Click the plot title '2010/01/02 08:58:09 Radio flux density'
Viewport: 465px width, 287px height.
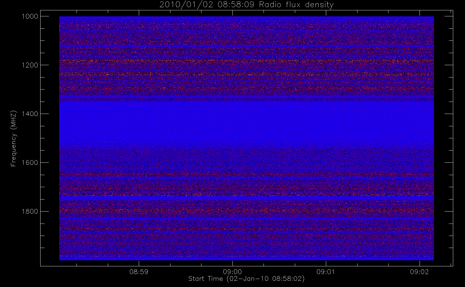tap(246, 5)
